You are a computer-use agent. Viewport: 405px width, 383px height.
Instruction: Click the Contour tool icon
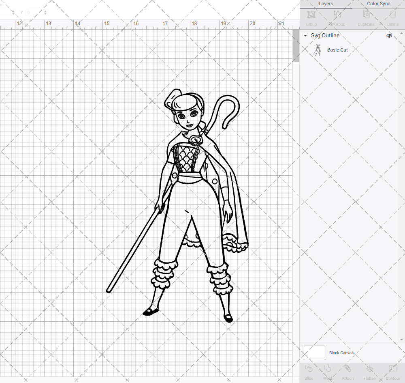(x=392, y=371)
